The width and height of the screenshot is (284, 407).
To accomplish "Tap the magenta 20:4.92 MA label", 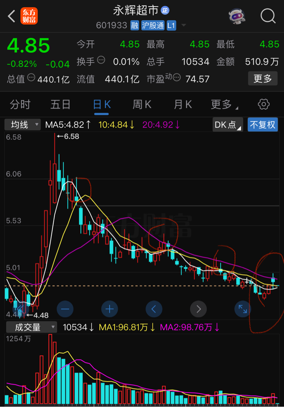I will [161, 125].
